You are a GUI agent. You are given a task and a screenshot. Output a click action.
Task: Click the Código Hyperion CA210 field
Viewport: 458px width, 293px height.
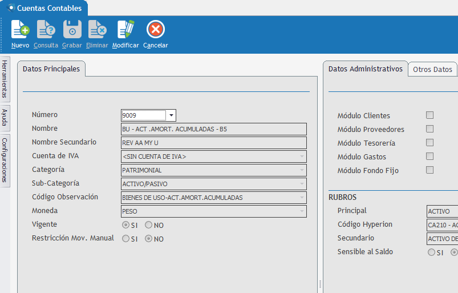[x=442, y=225]
